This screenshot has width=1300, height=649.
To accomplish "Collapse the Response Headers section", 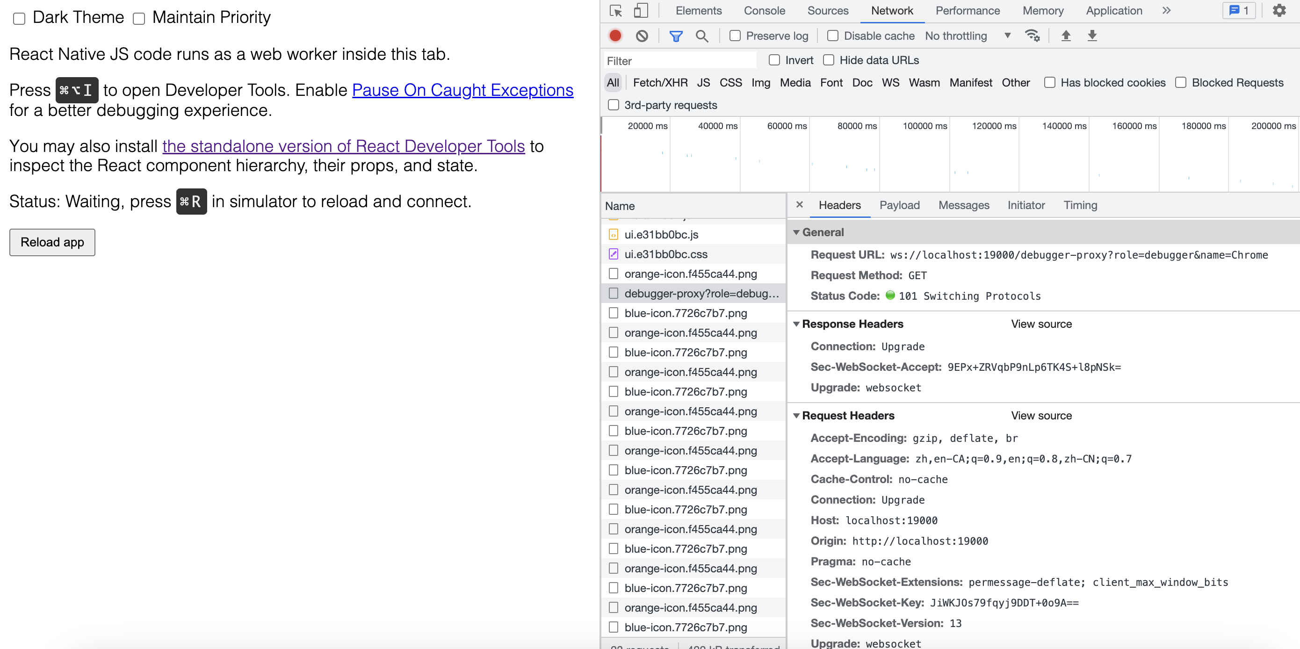I will [x=796, y=324].
